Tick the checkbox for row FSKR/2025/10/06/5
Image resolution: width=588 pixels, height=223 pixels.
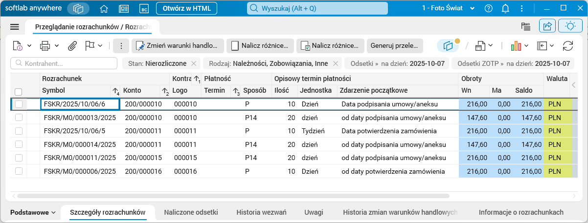pos(19,131)
